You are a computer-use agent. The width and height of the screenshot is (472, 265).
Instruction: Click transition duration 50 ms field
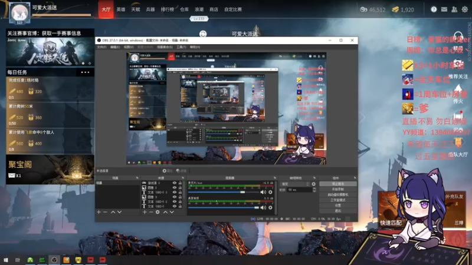[x=299, y=190]
